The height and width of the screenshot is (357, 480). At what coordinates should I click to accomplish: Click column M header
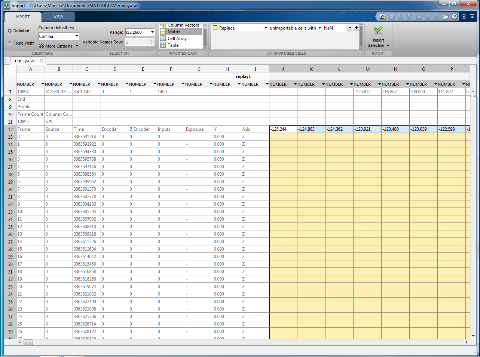367,69
